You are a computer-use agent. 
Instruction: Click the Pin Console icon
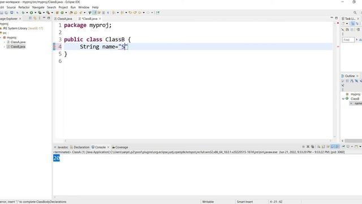click(x=343, y=147)
